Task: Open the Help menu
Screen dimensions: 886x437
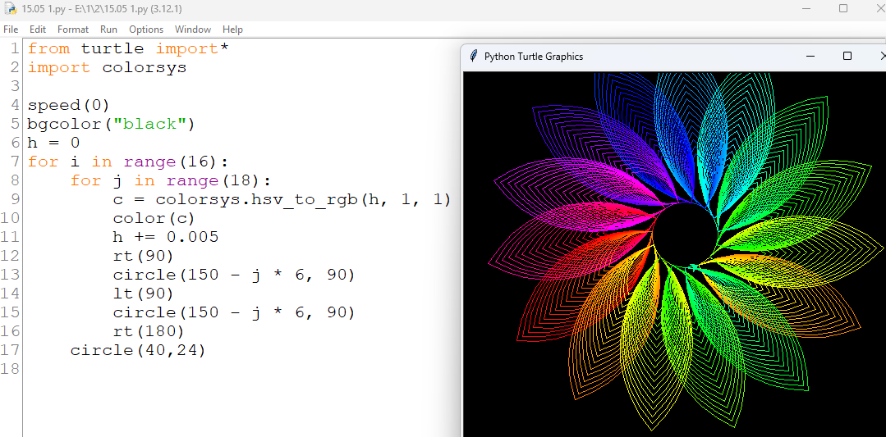Action: click(x=232, y=30)
